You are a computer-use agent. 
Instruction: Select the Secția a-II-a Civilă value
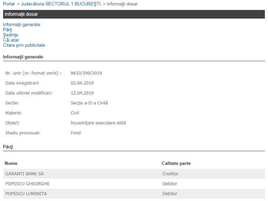click(89, 103)
